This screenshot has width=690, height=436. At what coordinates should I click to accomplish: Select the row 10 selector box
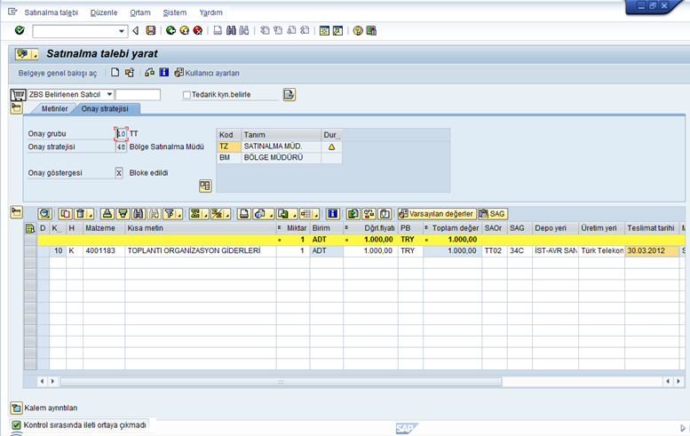(x=30, y=251)
